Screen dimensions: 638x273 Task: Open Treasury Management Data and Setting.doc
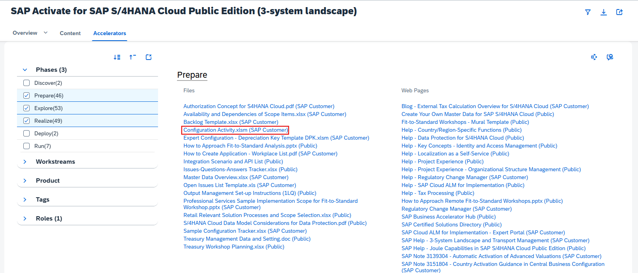pyautogui.click(x=247, y=239)
